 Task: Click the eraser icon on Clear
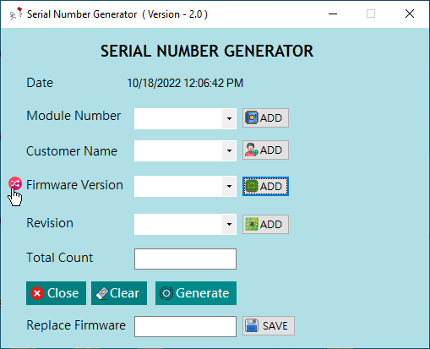(x=102, y=293)
